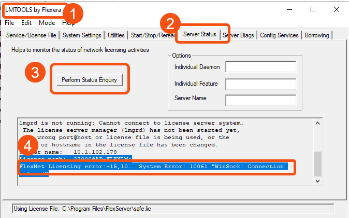
Task: Click Perform Status Enquiry button
Action: (89, 80)
